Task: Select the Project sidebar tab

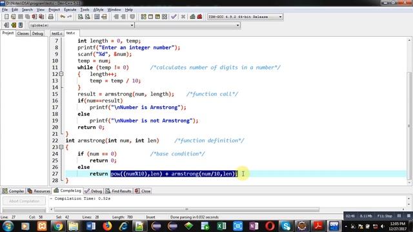Action: point(8,33)
